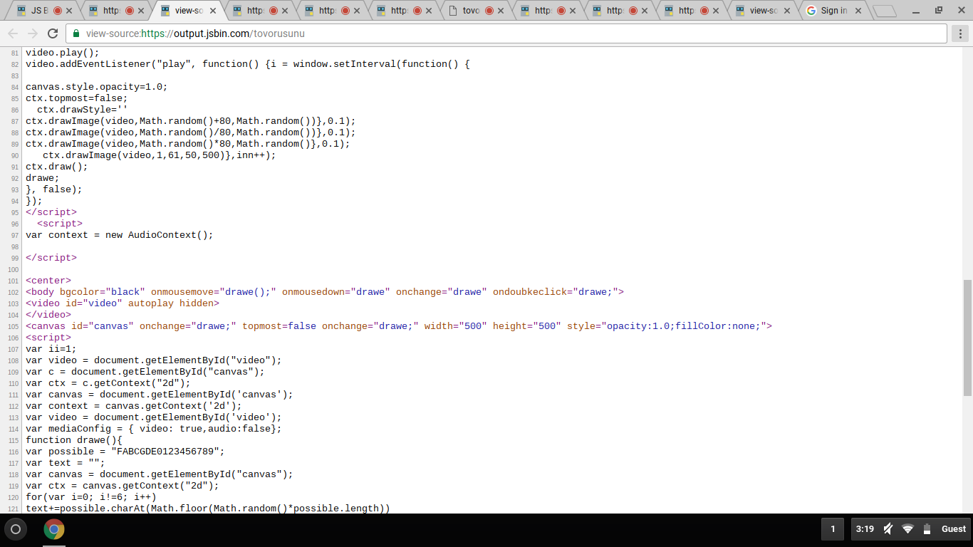Click the Chrome icon on the shelf
Image resolution: width=973 pixels, height=547 pixels.
(x=54, y=529)
